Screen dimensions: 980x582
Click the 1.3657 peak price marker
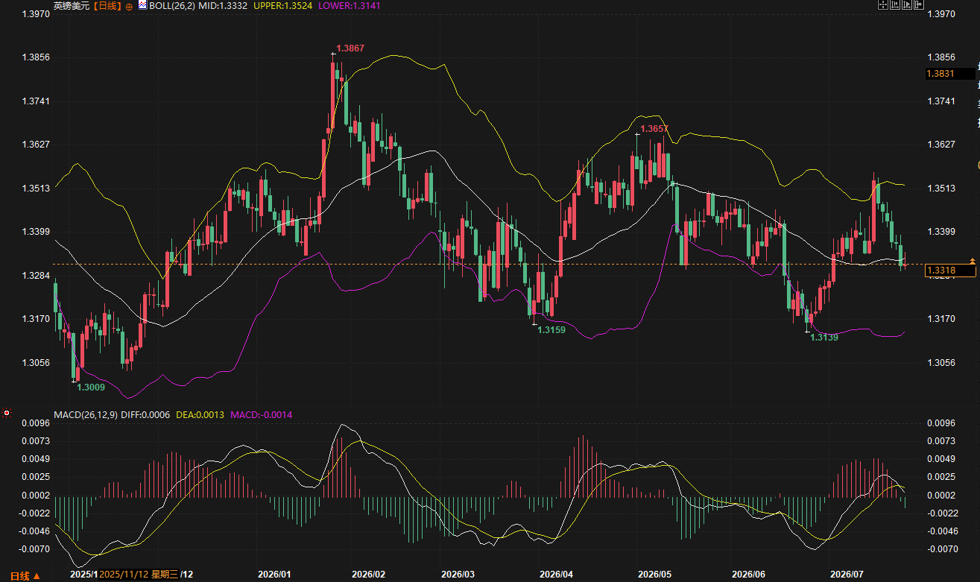tap(654, 129)
